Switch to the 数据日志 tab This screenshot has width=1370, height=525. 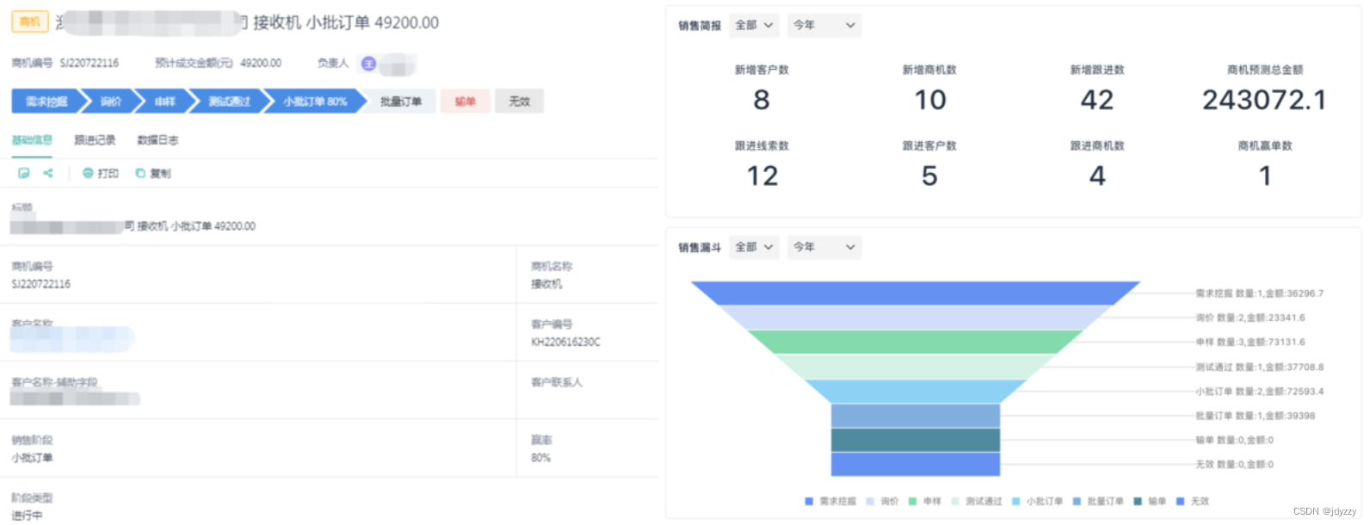point(157,140)
